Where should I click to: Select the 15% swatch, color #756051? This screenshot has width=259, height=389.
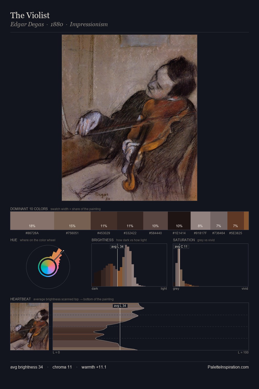[x=72, y=221]
